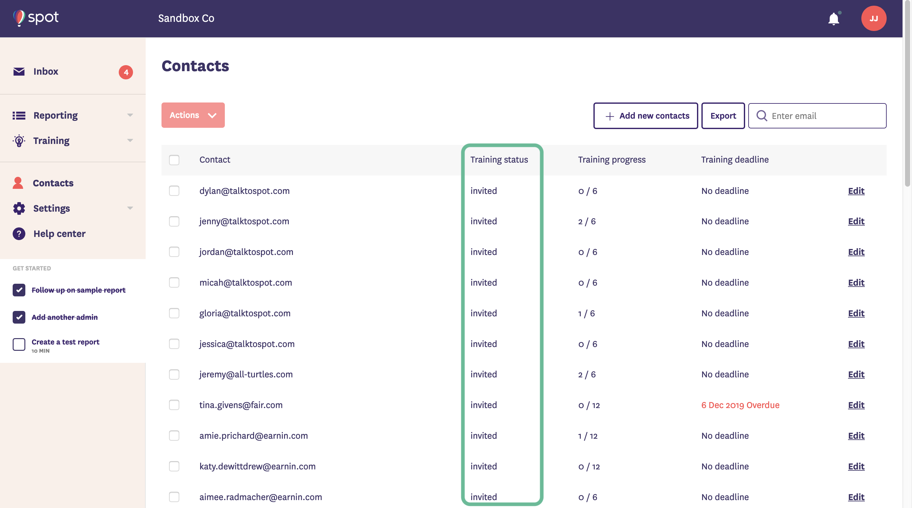Open the Actions dropdown
This screenshot has width=912, height=508.
point(193,115)
